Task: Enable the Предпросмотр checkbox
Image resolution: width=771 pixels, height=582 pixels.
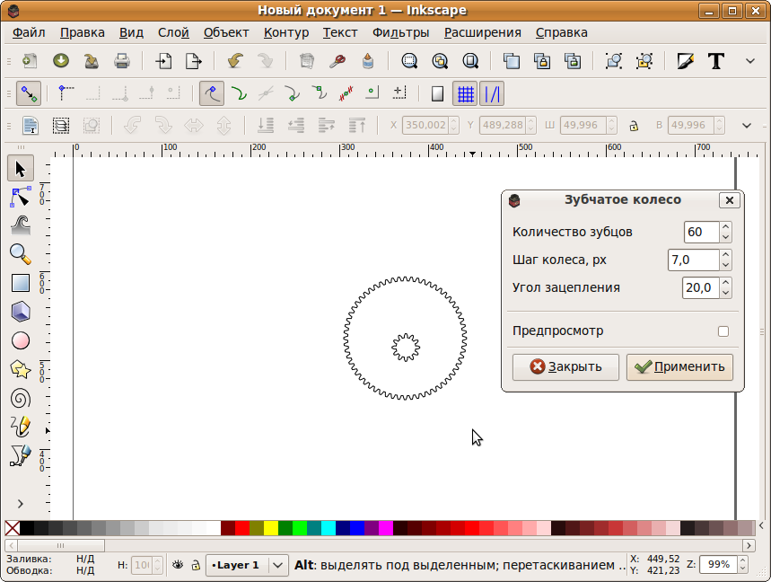Action: [723, 331]
